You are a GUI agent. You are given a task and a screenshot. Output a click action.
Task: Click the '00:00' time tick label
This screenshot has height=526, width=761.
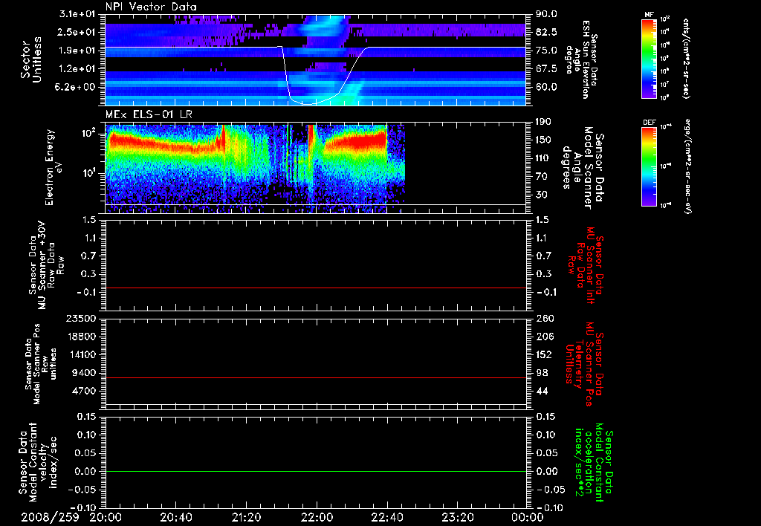coord(527,517)
